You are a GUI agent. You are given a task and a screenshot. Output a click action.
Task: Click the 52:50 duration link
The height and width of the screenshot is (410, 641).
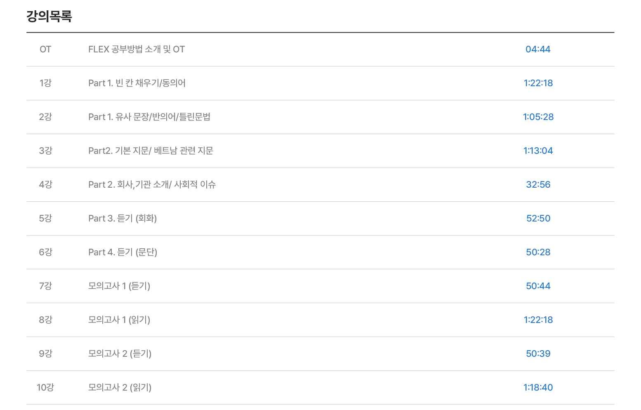(x=538, y=219)
